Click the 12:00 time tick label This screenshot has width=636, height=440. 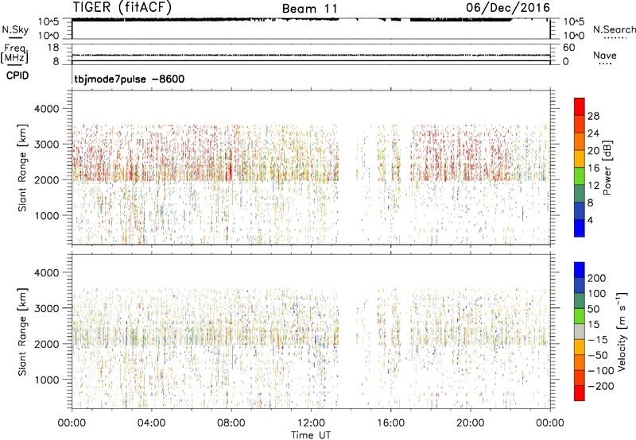[311, 423]
